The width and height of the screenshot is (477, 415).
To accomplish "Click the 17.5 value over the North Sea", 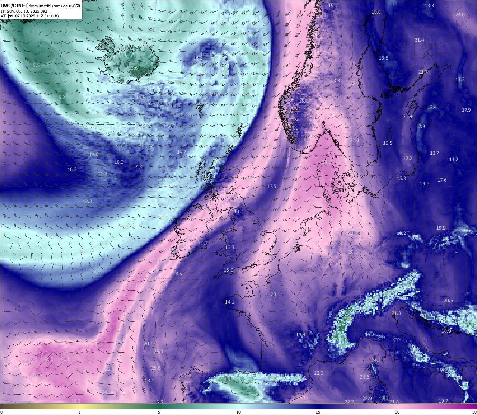I will (x=272, y=186).
